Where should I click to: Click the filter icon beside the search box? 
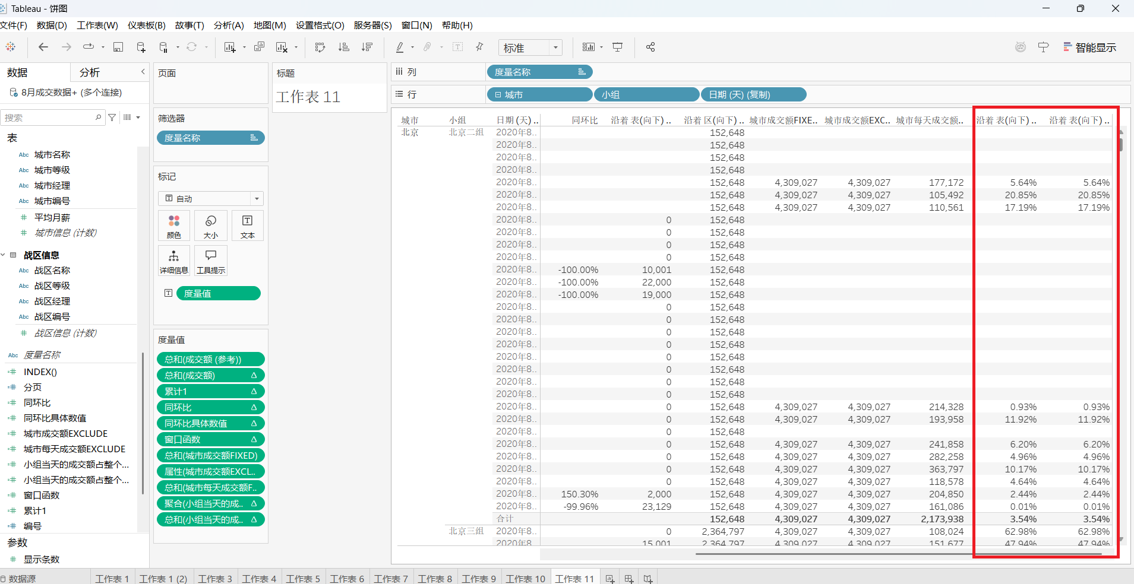click(x=112, y=118)
